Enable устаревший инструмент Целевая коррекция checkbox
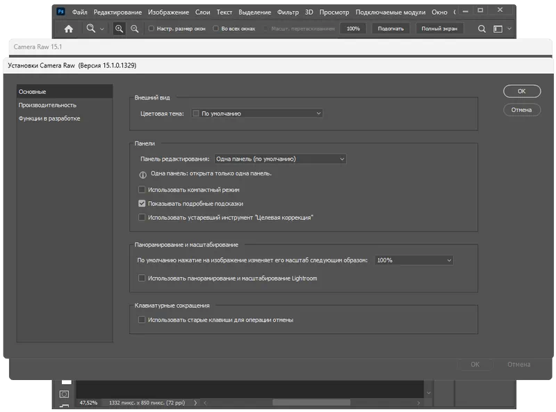Viewport: 556px width, 412px height. click(x=142, y=217)
